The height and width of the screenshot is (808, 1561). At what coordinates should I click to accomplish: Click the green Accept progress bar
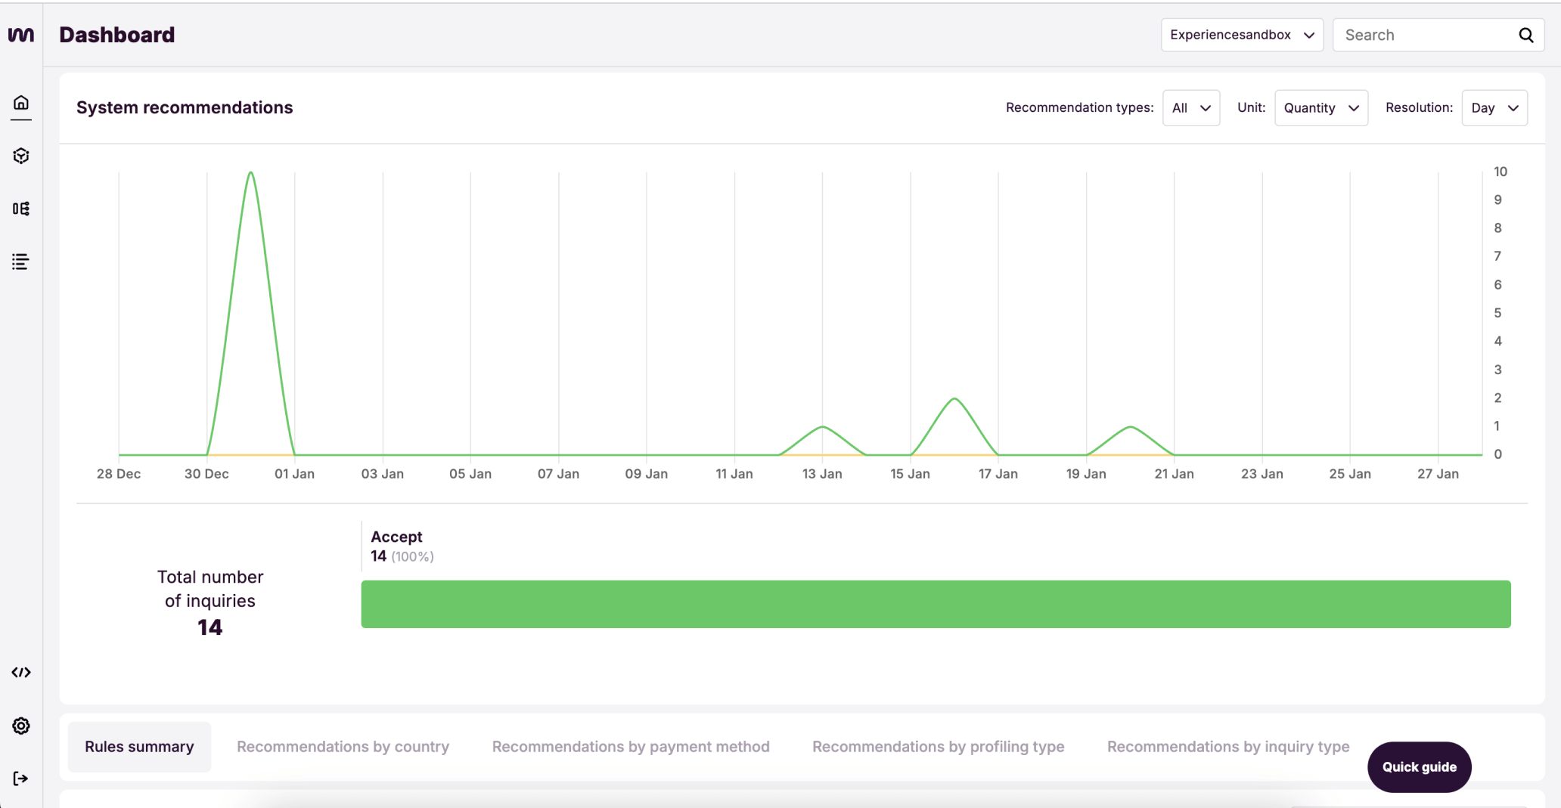click(936, 604)
